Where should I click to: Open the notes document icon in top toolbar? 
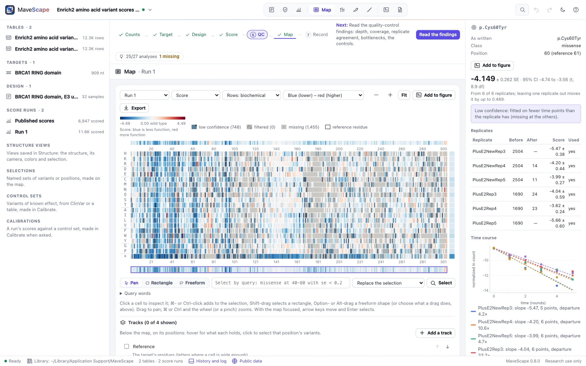[x=272, y=10]
